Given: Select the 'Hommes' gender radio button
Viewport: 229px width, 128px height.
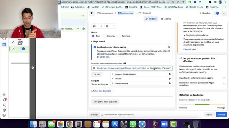Looking at the screenshot, I should click(x=104, y=36).
